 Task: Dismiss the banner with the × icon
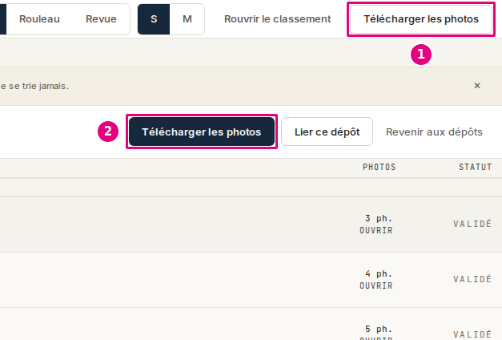pos(477,86)
